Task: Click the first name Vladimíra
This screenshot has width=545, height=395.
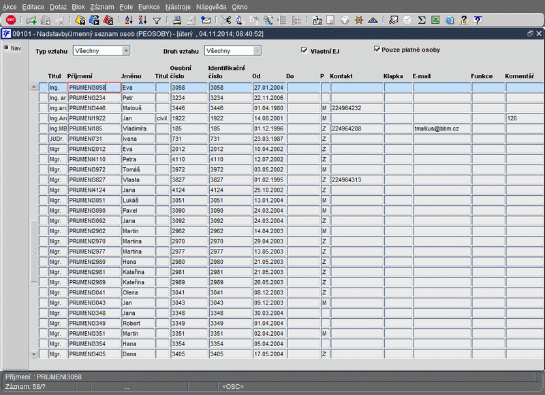Action: click(138, 128)
